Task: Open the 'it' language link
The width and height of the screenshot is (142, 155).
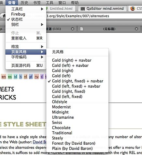Action: point(21,77)
